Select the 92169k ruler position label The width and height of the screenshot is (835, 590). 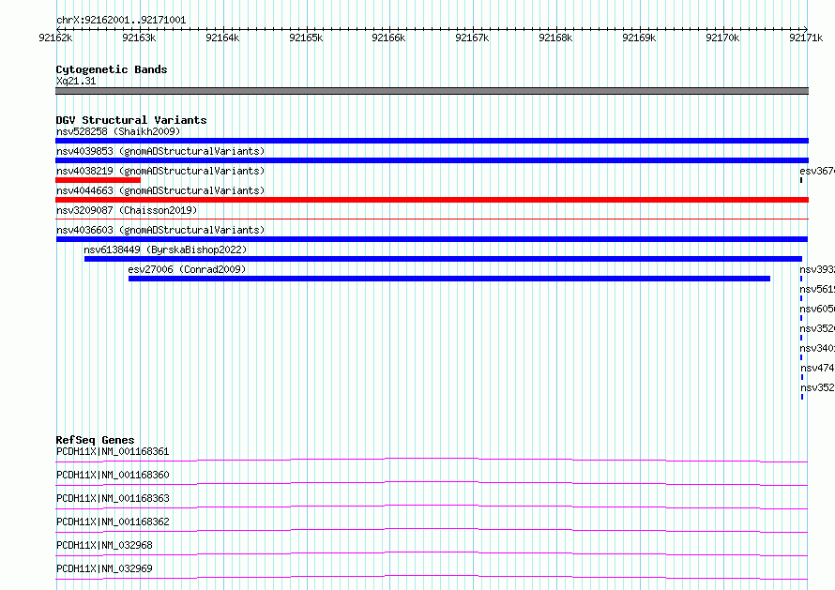click(639, 38)
